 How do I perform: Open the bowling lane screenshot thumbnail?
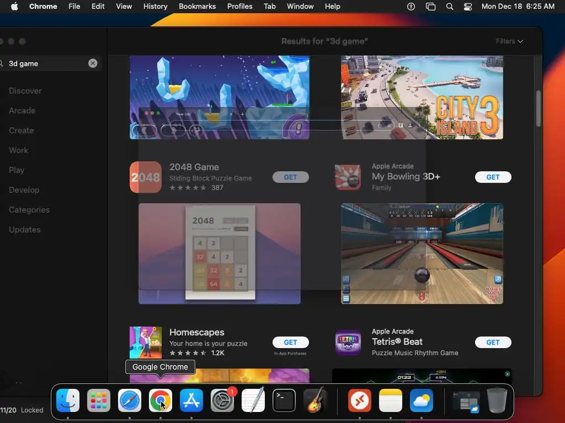coord(422,253)
